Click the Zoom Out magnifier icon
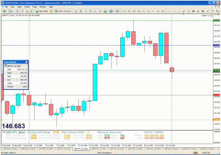This screenshot has width=221, height=155. [x=91, y=11]
